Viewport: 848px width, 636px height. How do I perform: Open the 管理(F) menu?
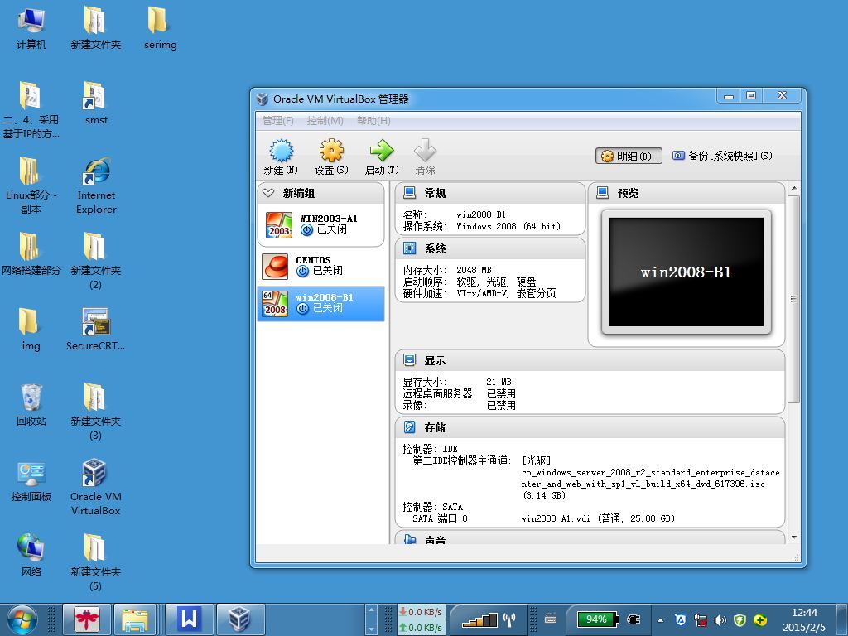click(x=278, y=121)
